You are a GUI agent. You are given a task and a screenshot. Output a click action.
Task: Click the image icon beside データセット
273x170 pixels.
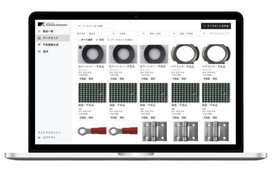(39, 38)
